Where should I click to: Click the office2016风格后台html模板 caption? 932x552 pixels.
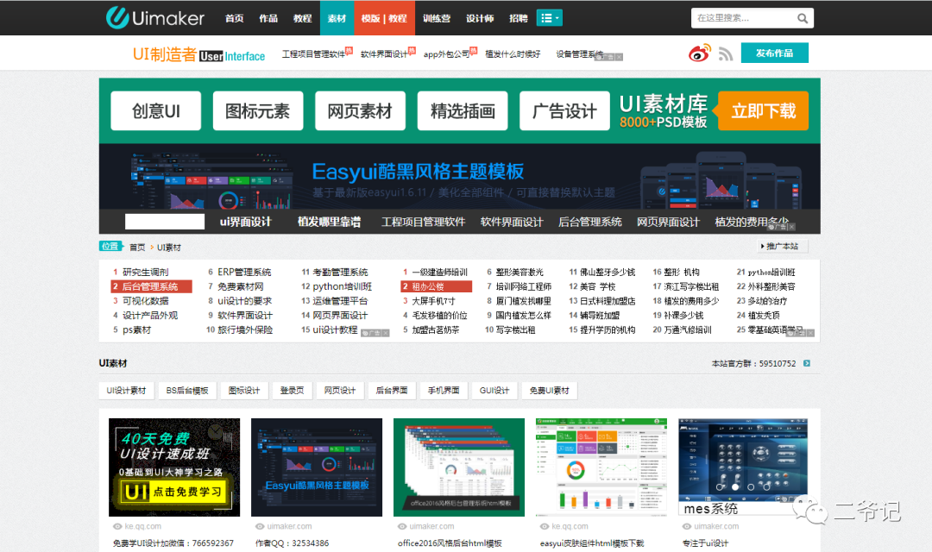[450, 543]
